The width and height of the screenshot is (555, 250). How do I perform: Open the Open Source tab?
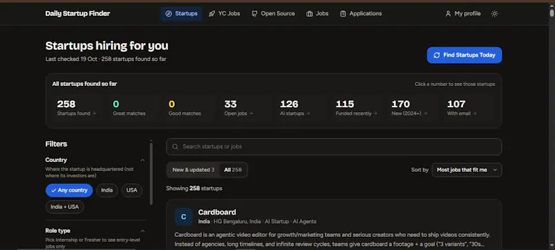tap(273, 14)
